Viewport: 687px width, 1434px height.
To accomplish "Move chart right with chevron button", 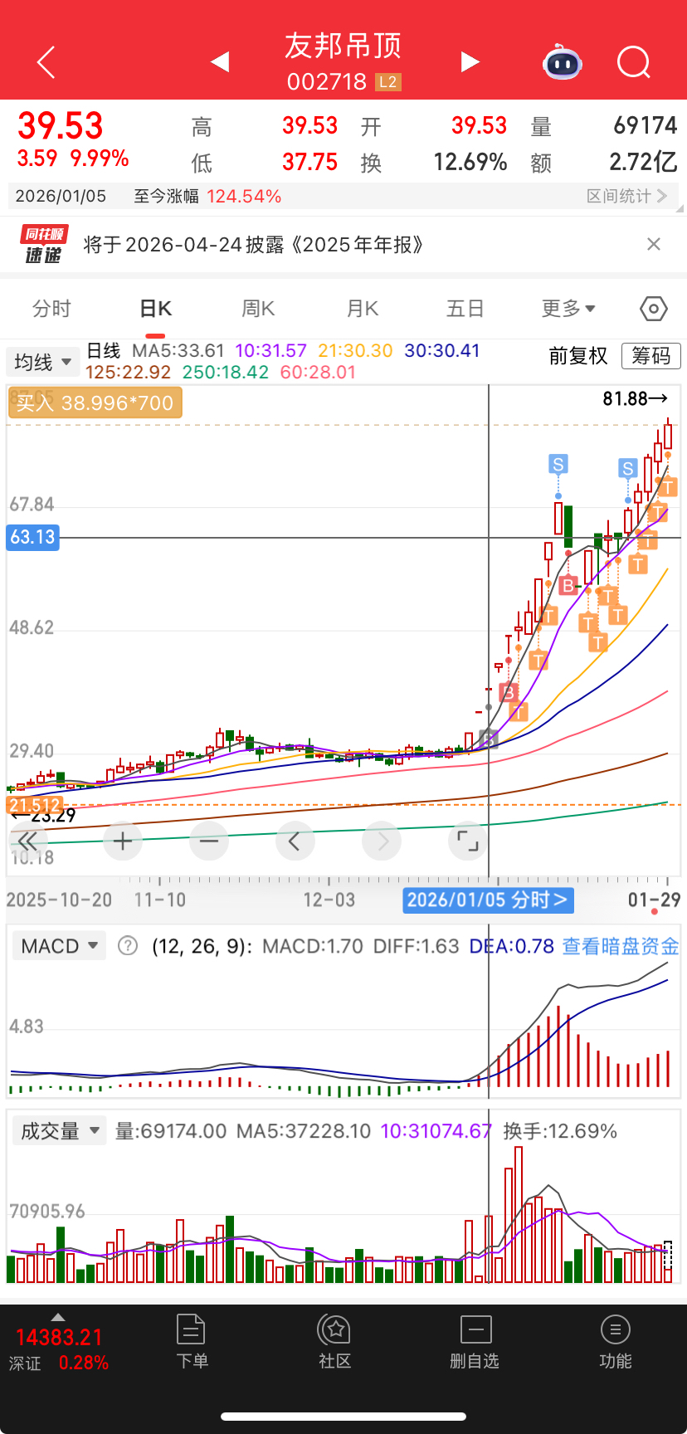I will coord(382,841).
